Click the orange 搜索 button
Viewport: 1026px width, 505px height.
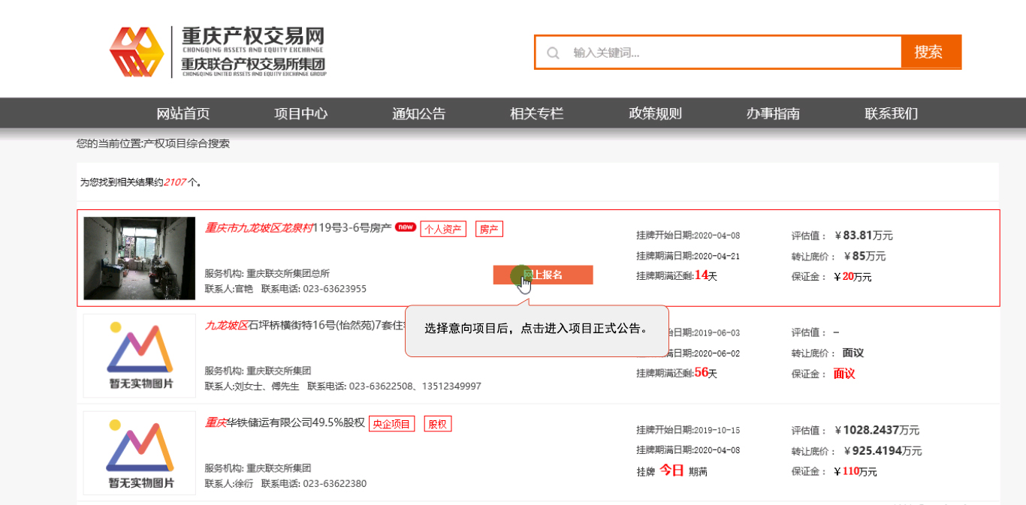(931, 52)
